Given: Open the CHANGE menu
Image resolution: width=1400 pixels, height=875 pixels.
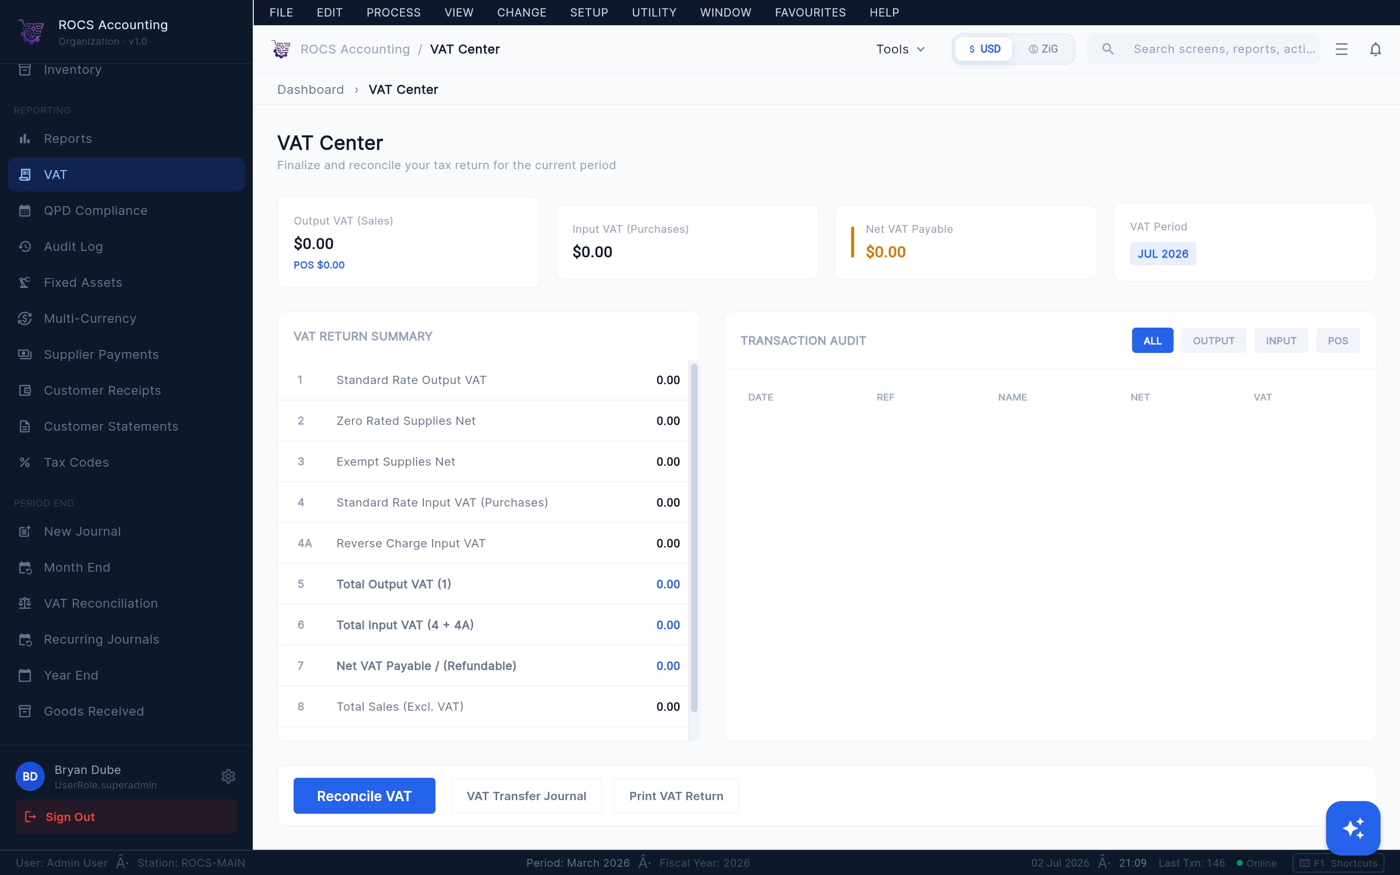Looking at the screenshot, I should (521, 13).
